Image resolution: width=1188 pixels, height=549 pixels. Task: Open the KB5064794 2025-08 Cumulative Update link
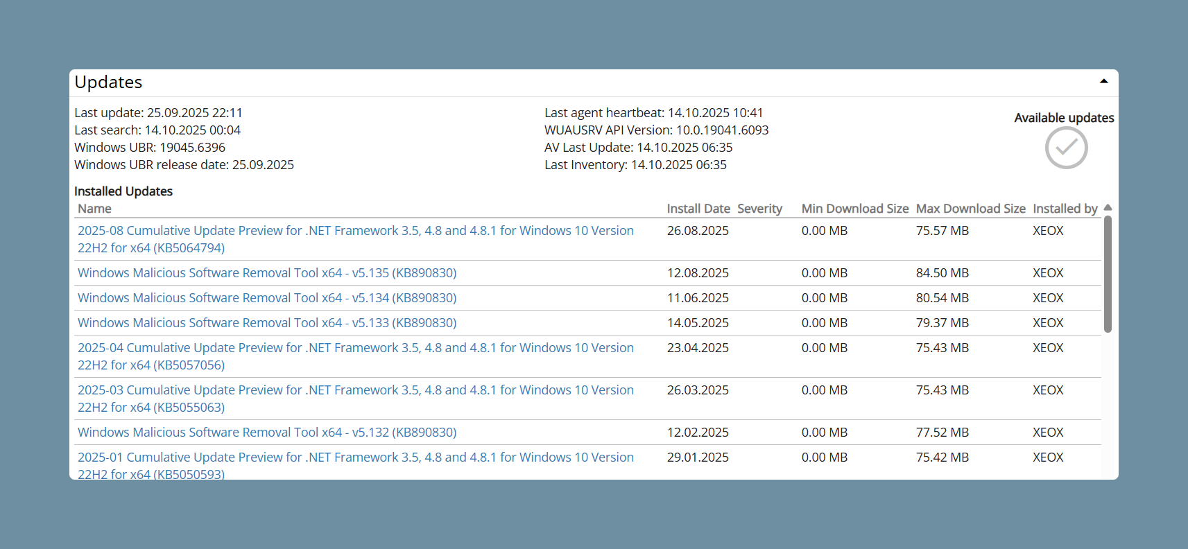point(356,239)
